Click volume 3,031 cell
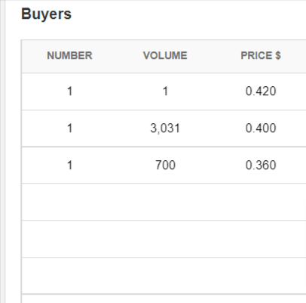 pyautogui.click(x=165, y=128)
